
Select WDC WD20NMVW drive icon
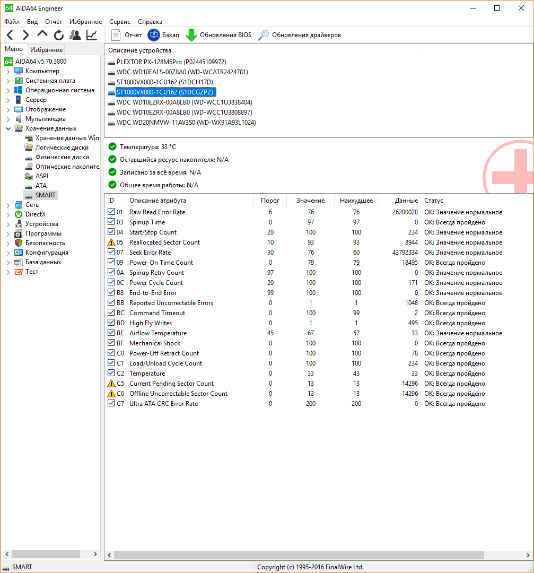(111, 123)
